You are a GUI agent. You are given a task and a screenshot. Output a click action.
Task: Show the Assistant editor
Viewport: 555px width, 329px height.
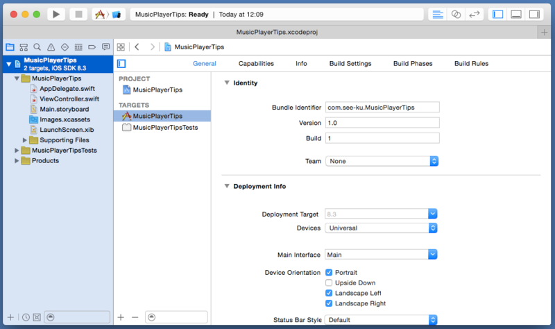coord(456,14)
